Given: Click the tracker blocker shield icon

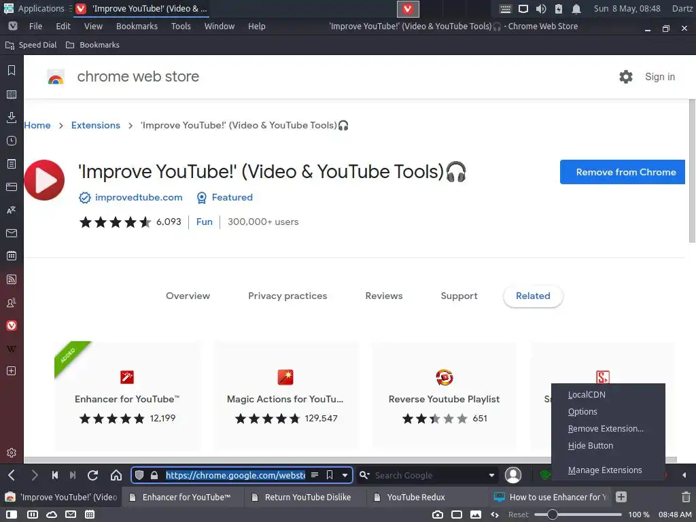Looking at the screenshot, I should coord(139,475).
